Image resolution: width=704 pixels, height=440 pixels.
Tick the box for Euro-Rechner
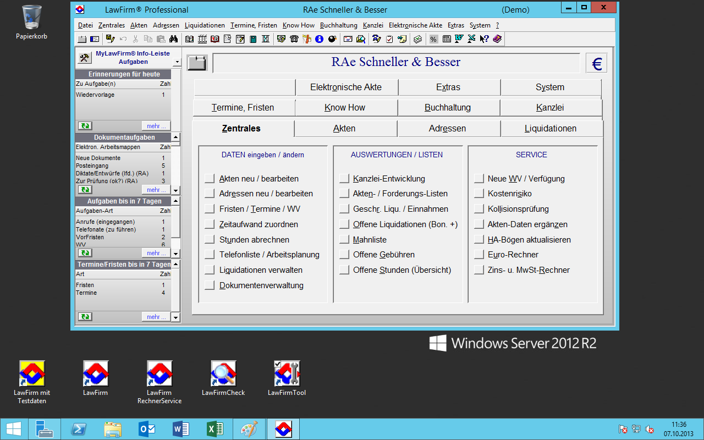479,255
